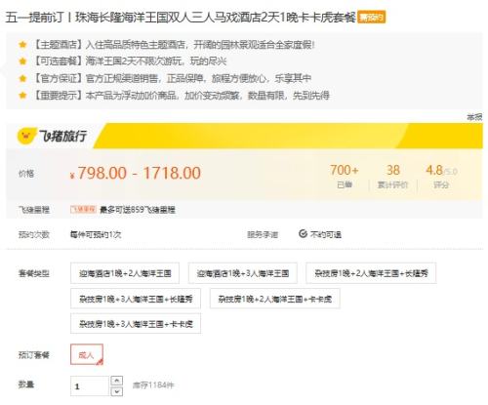The height and width of the screenshot is (405, 488).
Task: Open the 38 累计评价 reviews count
Action: click(x=392, y=177)
